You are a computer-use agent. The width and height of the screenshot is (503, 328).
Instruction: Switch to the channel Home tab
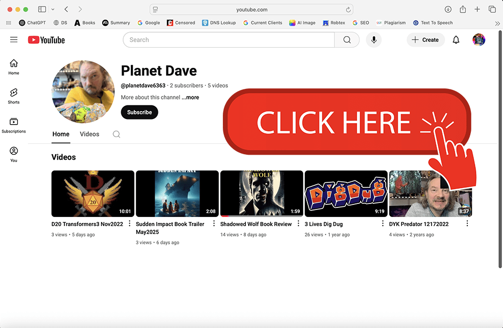tap(61, 134)
